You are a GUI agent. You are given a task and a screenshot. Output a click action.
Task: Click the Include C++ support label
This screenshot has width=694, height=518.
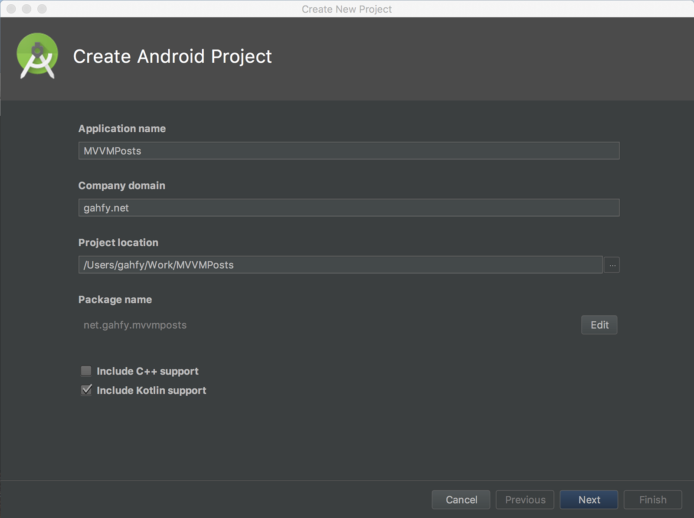147,371
